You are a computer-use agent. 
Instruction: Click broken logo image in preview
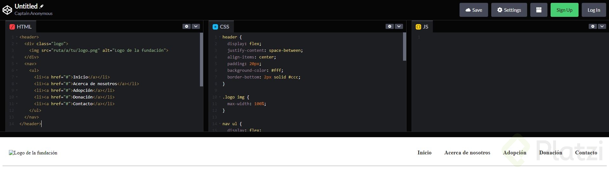point(33,153)
